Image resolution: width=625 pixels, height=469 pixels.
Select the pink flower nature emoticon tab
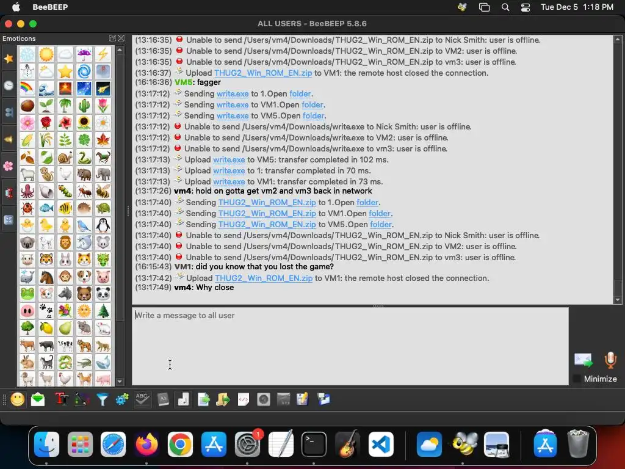pyautogui.click(x=9, y=166)
